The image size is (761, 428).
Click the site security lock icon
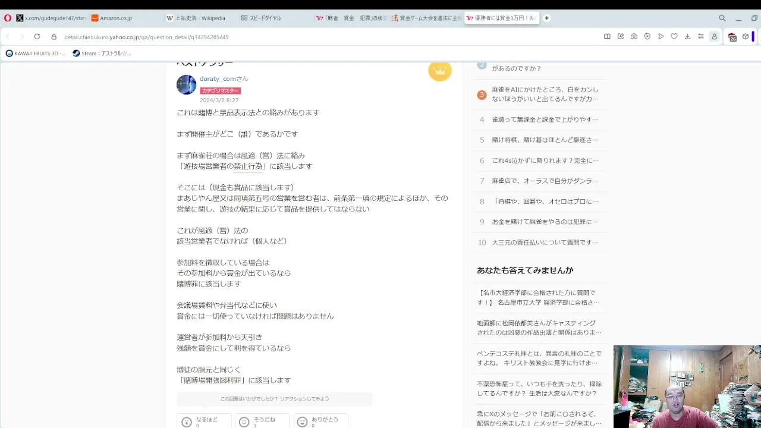pyautogui.click(x=54, y=37)
